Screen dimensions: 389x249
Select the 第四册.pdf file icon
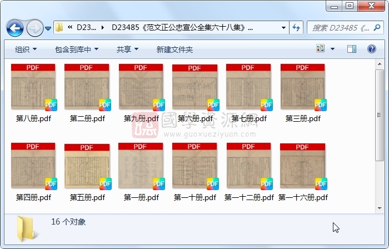point(33,166)
